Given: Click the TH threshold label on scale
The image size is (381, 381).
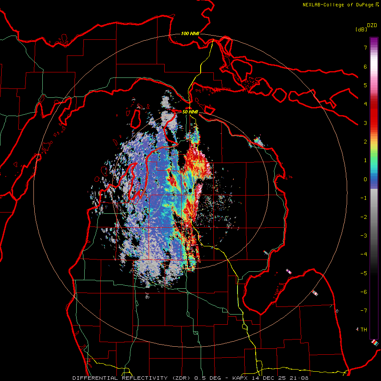Looking at the screenshot, I should 364,330.
